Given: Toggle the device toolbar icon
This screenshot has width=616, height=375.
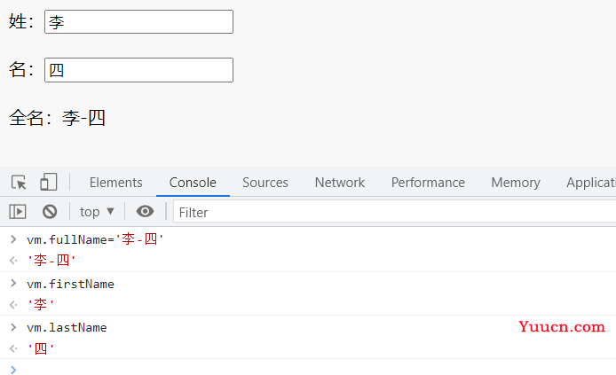Looking at the screenshot, I should (x=48, y=183).
